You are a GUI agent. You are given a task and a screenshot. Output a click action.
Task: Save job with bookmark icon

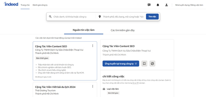[x=144, y=64]
